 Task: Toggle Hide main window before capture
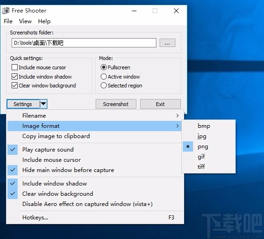(94, 170)
